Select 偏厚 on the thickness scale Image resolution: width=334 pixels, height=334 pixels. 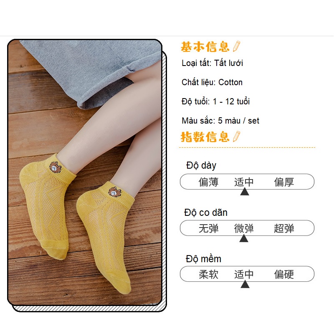tap(284, 182)
